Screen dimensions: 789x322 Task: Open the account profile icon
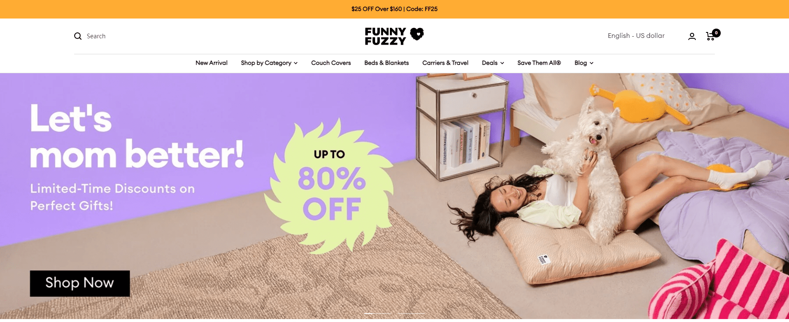692,37
